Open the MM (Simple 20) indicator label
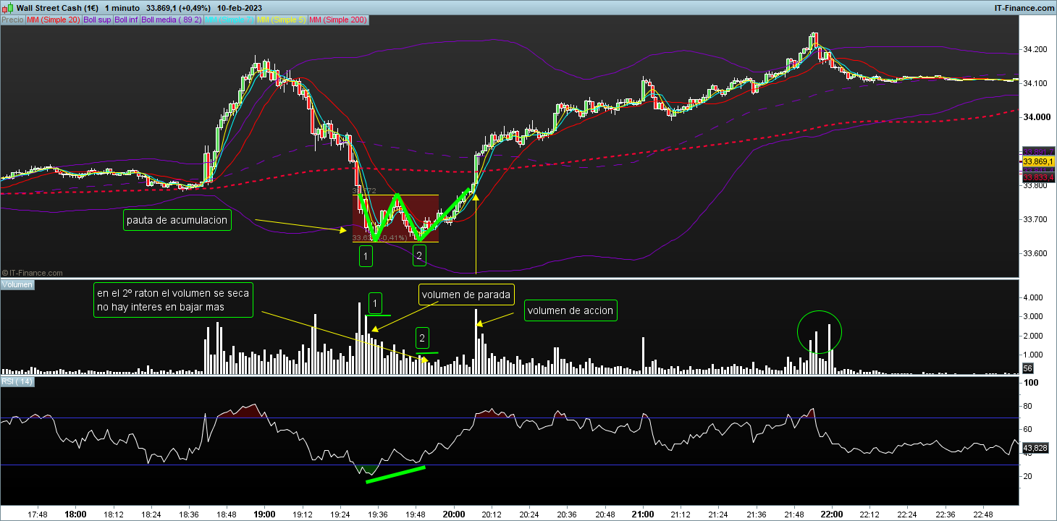Viewport: 1057px width, 521px height. click(53, 20)
